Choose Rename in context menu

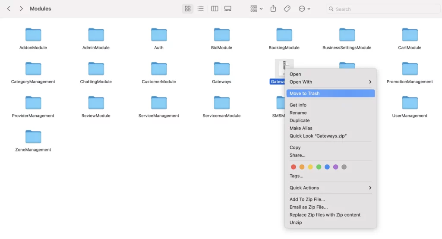point(331,113)
